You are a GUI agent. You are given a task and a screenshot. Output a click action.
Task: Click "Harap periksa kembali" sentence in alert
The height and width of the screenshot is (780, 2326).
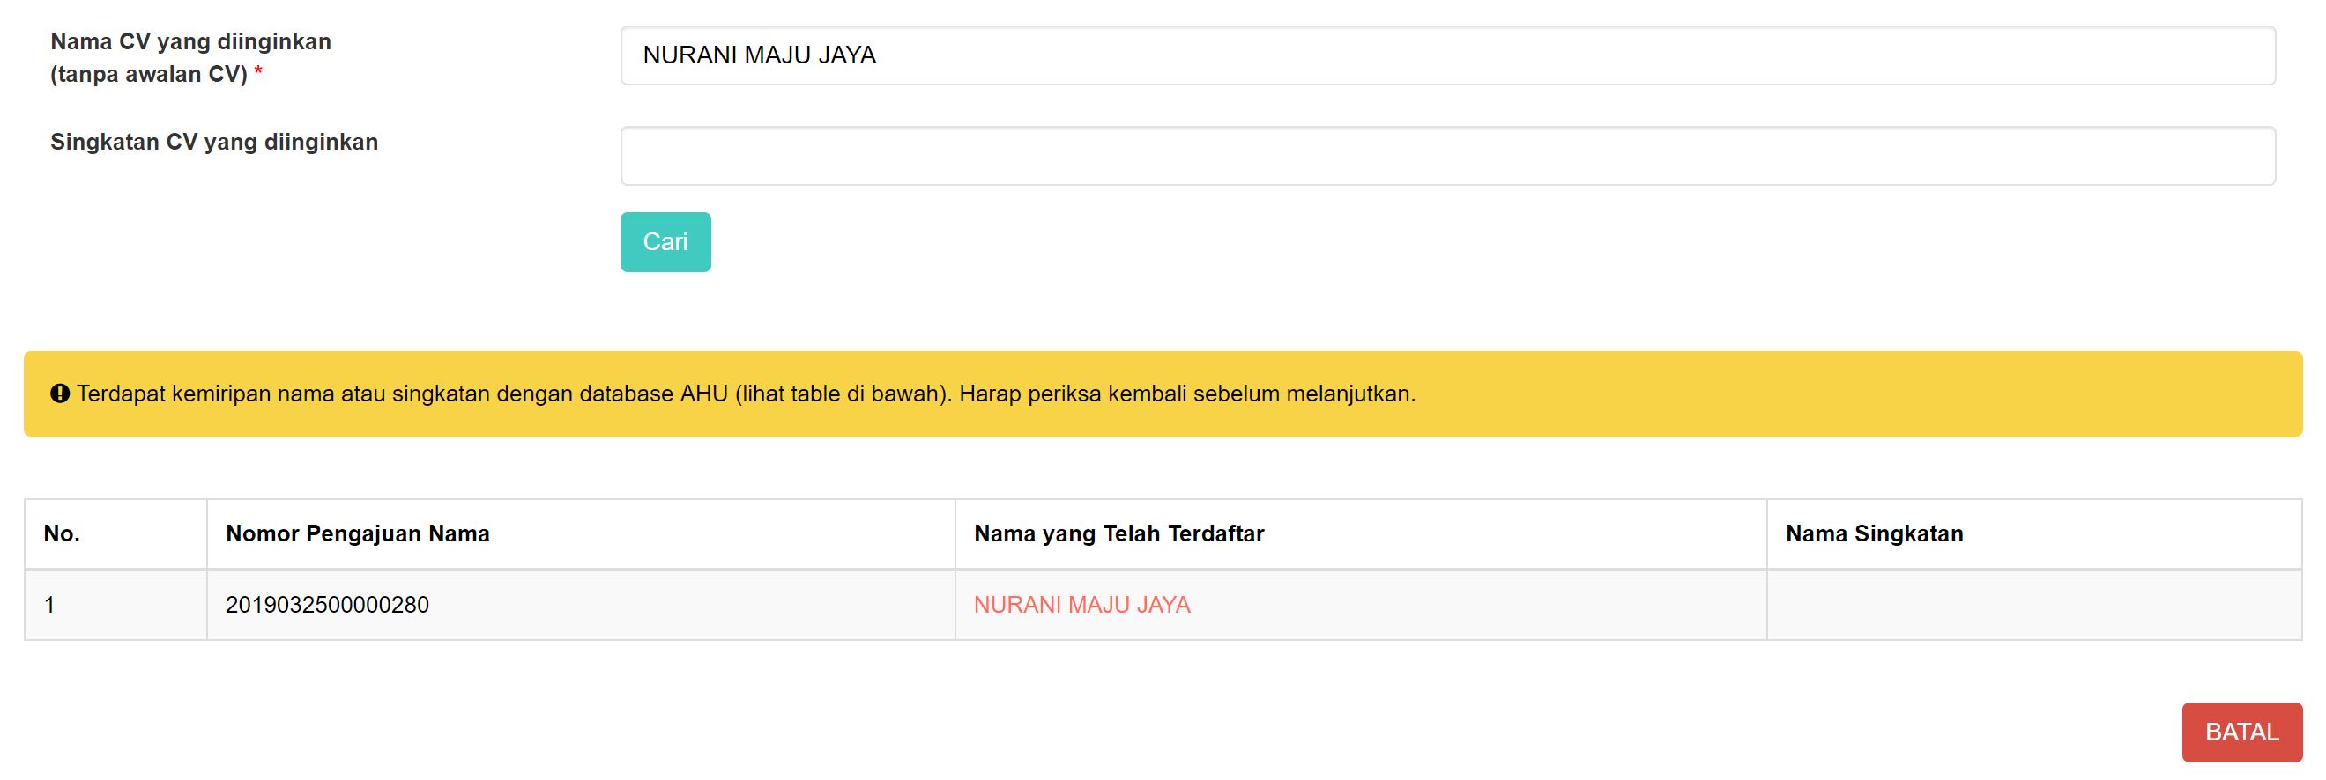click(1186, 394)
